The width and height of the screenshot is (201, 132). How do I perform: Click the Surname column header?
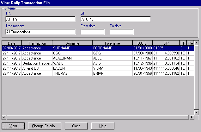[x=72, y=43]
